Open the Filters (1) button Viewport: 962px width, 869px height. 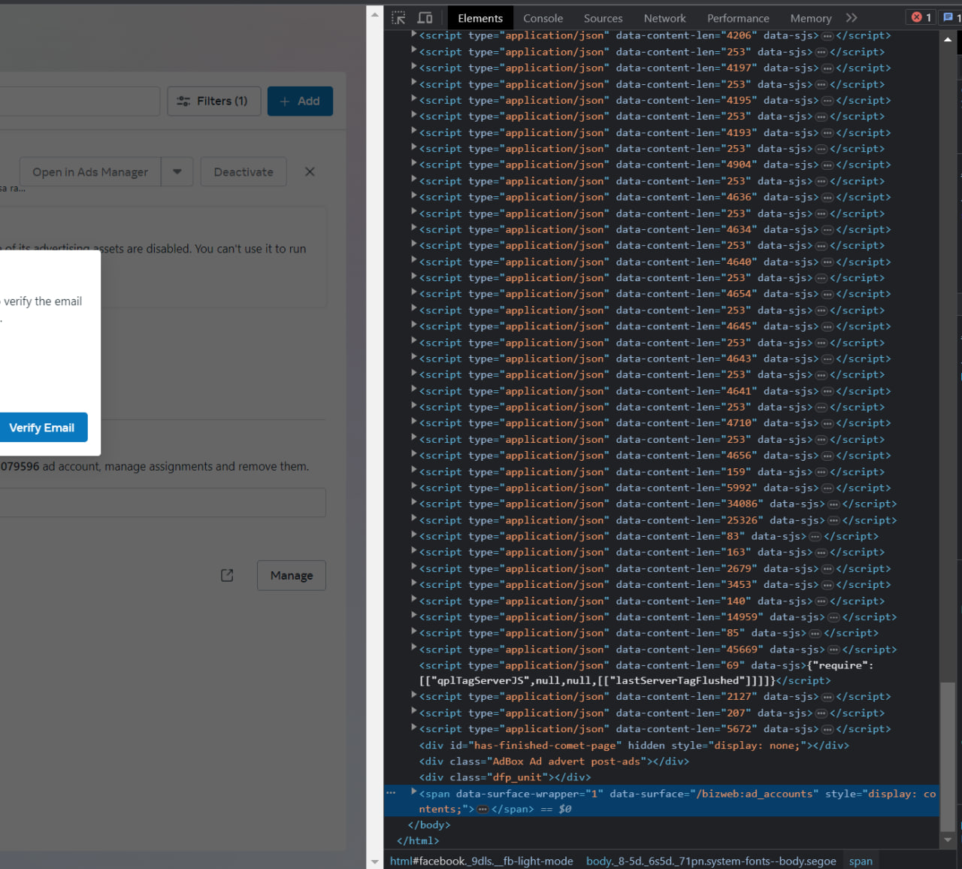tap(214, 101)
